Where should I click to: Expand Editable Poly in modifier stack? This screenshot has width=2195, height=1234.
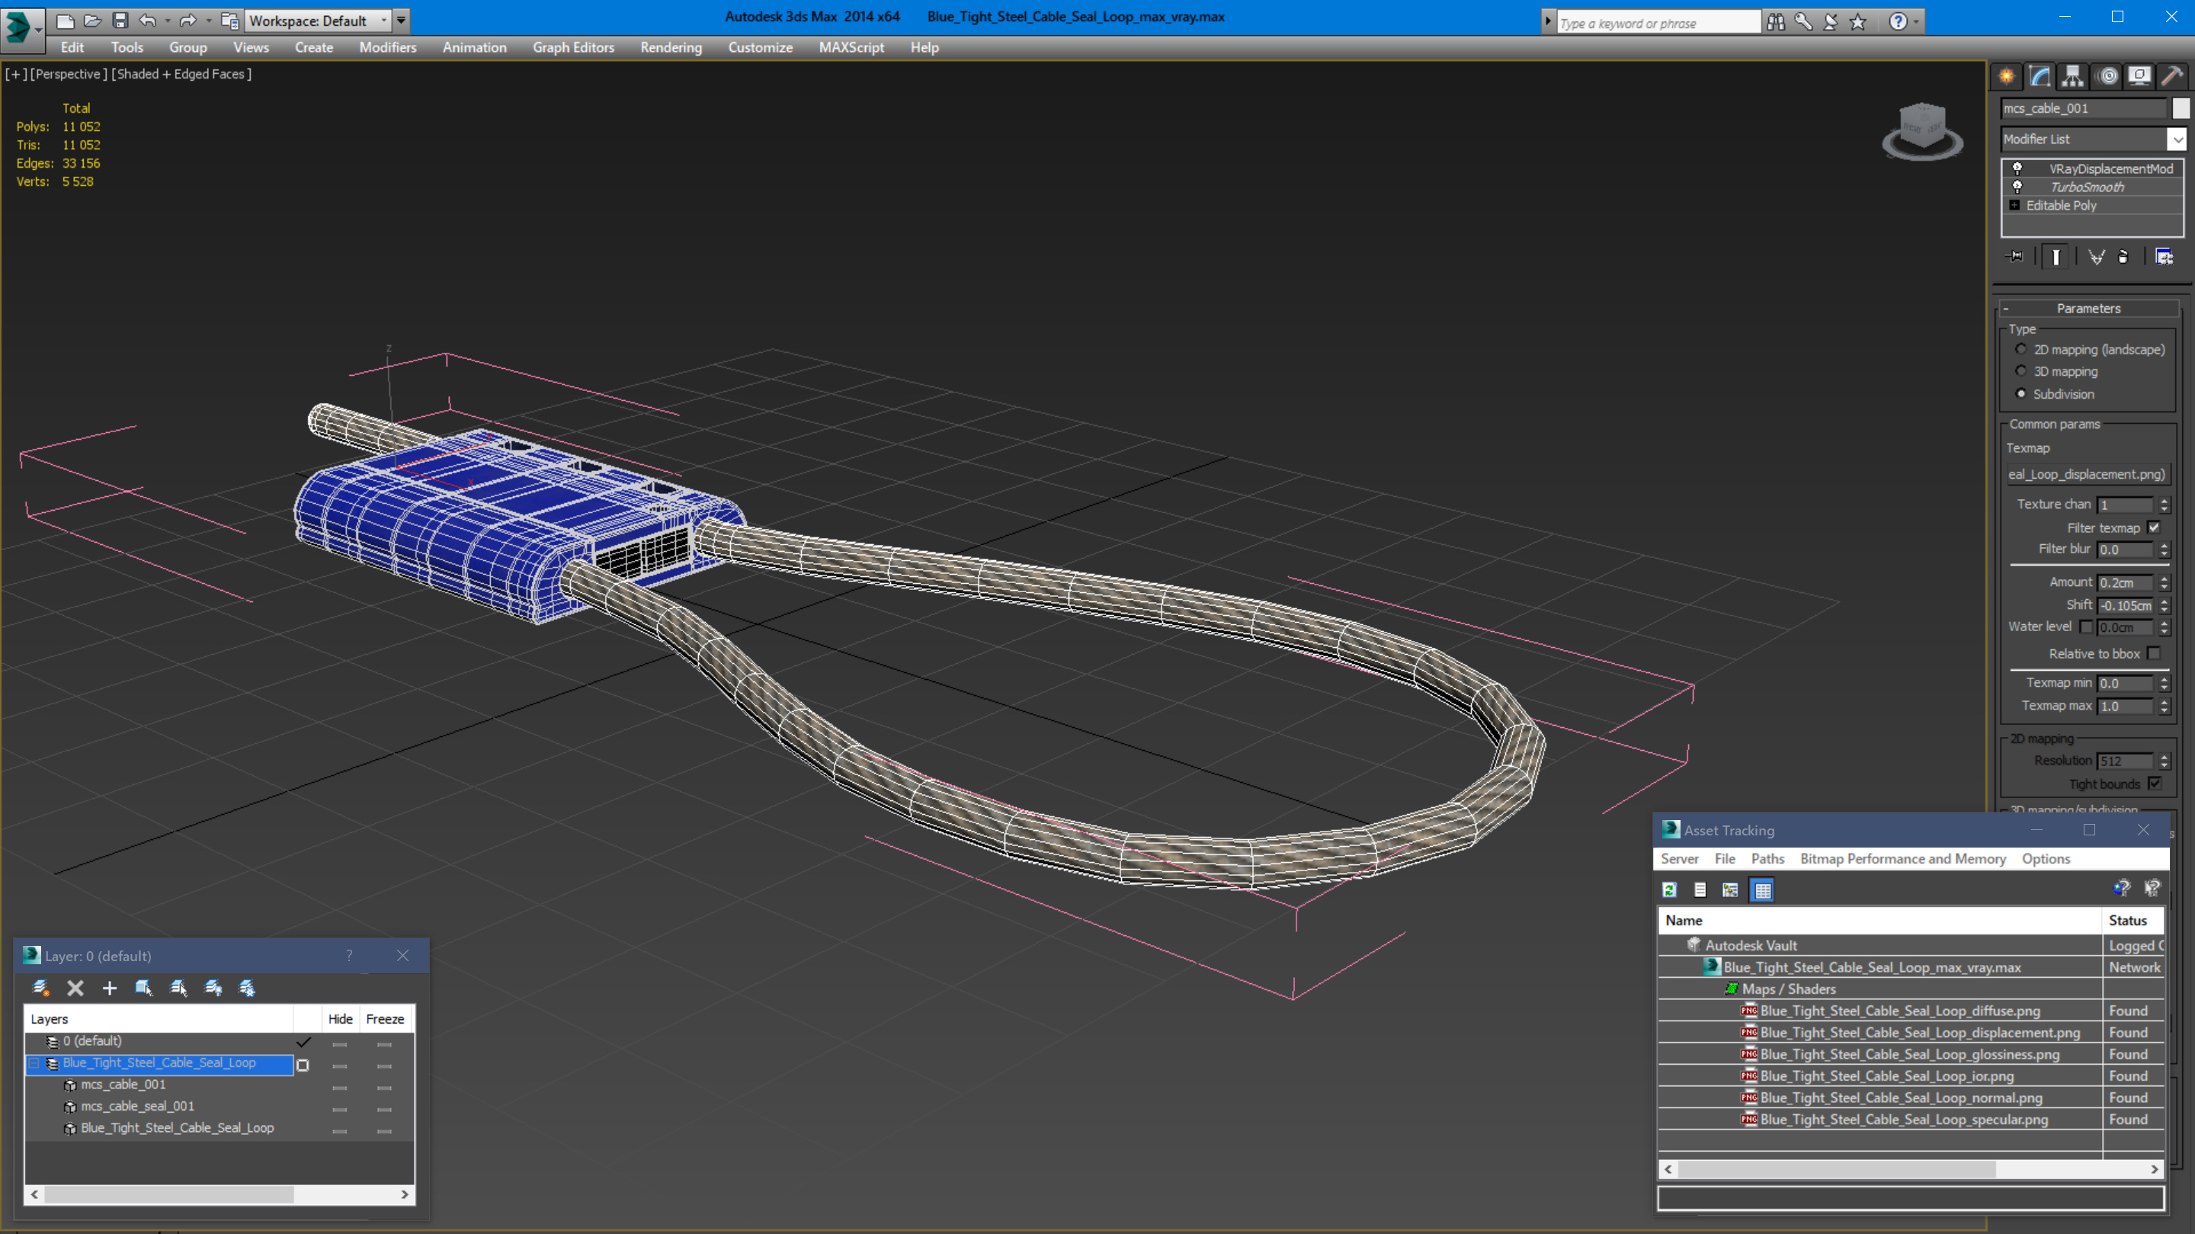click(x=2014, y=205)
